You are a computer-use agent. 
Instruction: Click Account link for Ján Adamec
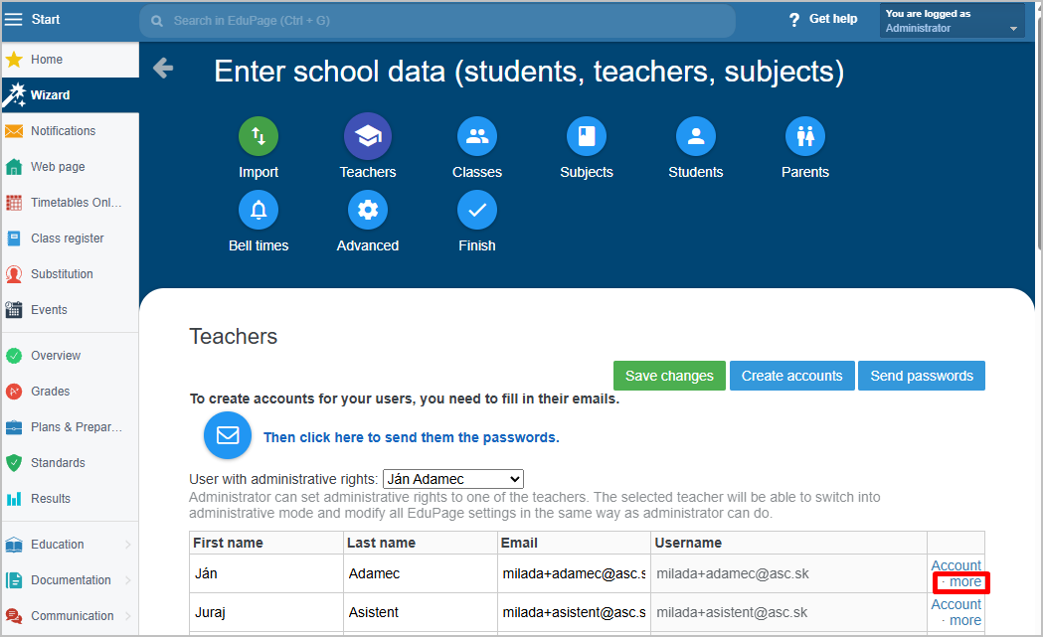click(x=956, y=565)
